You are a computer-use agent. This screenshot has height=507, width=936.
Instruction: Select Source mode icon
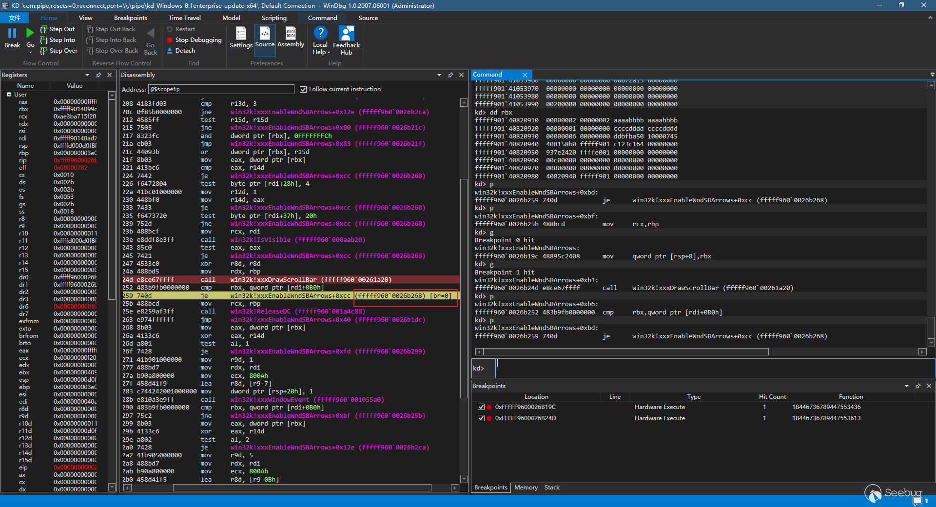pos(265,33)
